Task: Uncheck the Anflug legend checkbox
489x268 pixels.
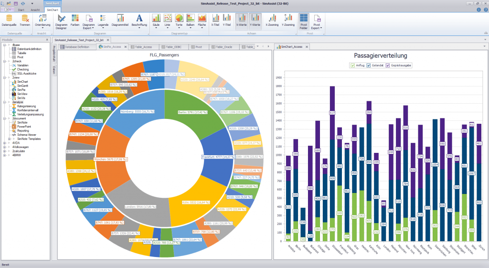Action: coord(352,65)
